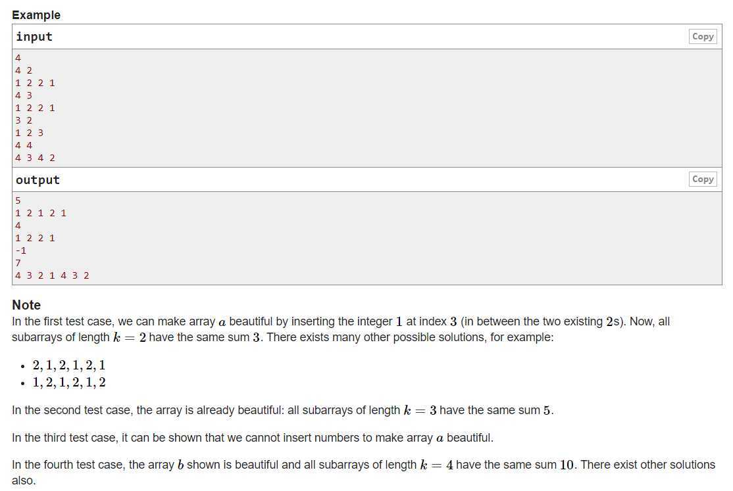This screenshot has height=491, width=733.
Task: Click input line '4 4'
Action: click(24, 145)
